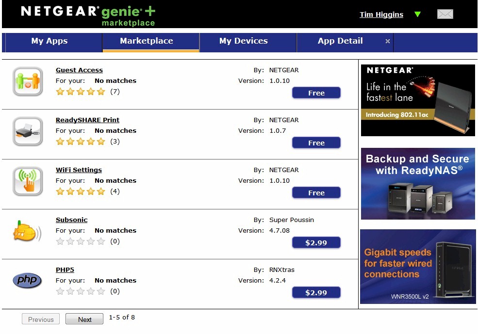Buy Subsonic for $2.99
Viewport: 478px width, 334px height.
click(x=316, y=243)
